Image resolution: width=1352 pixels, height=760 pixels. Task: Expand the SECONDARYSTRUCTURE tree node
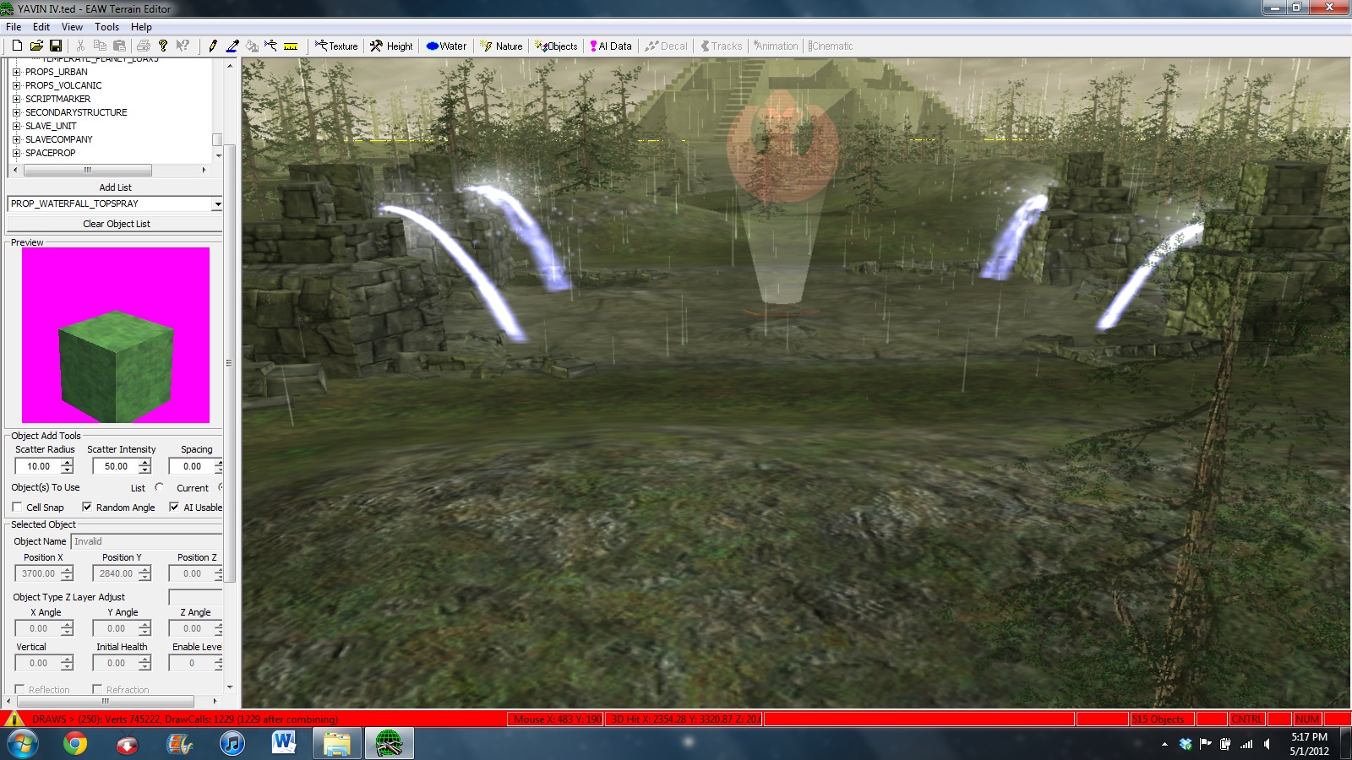(x=16, y=112)
